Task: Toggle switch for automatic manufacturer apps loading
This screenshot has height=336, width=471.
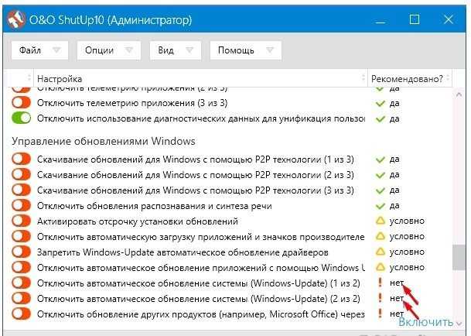Action: (22, 236)
